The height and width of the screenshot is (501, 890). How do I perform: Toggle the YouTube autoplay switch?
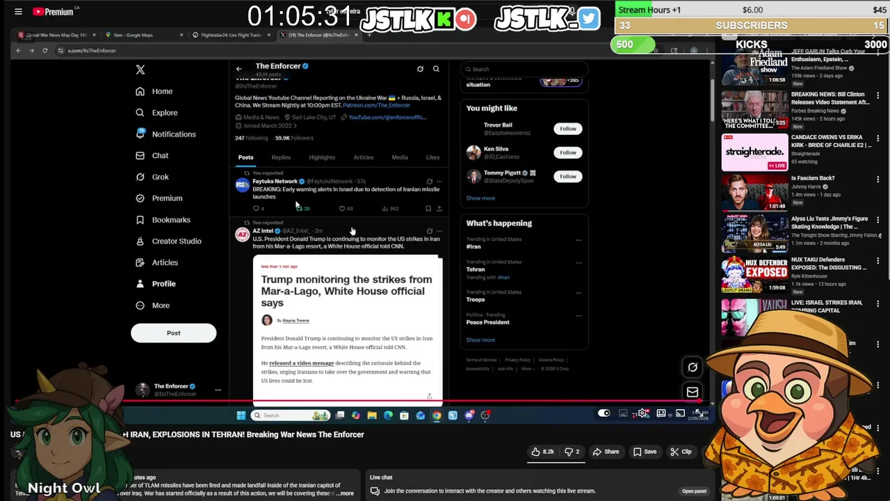click(604, 413)
